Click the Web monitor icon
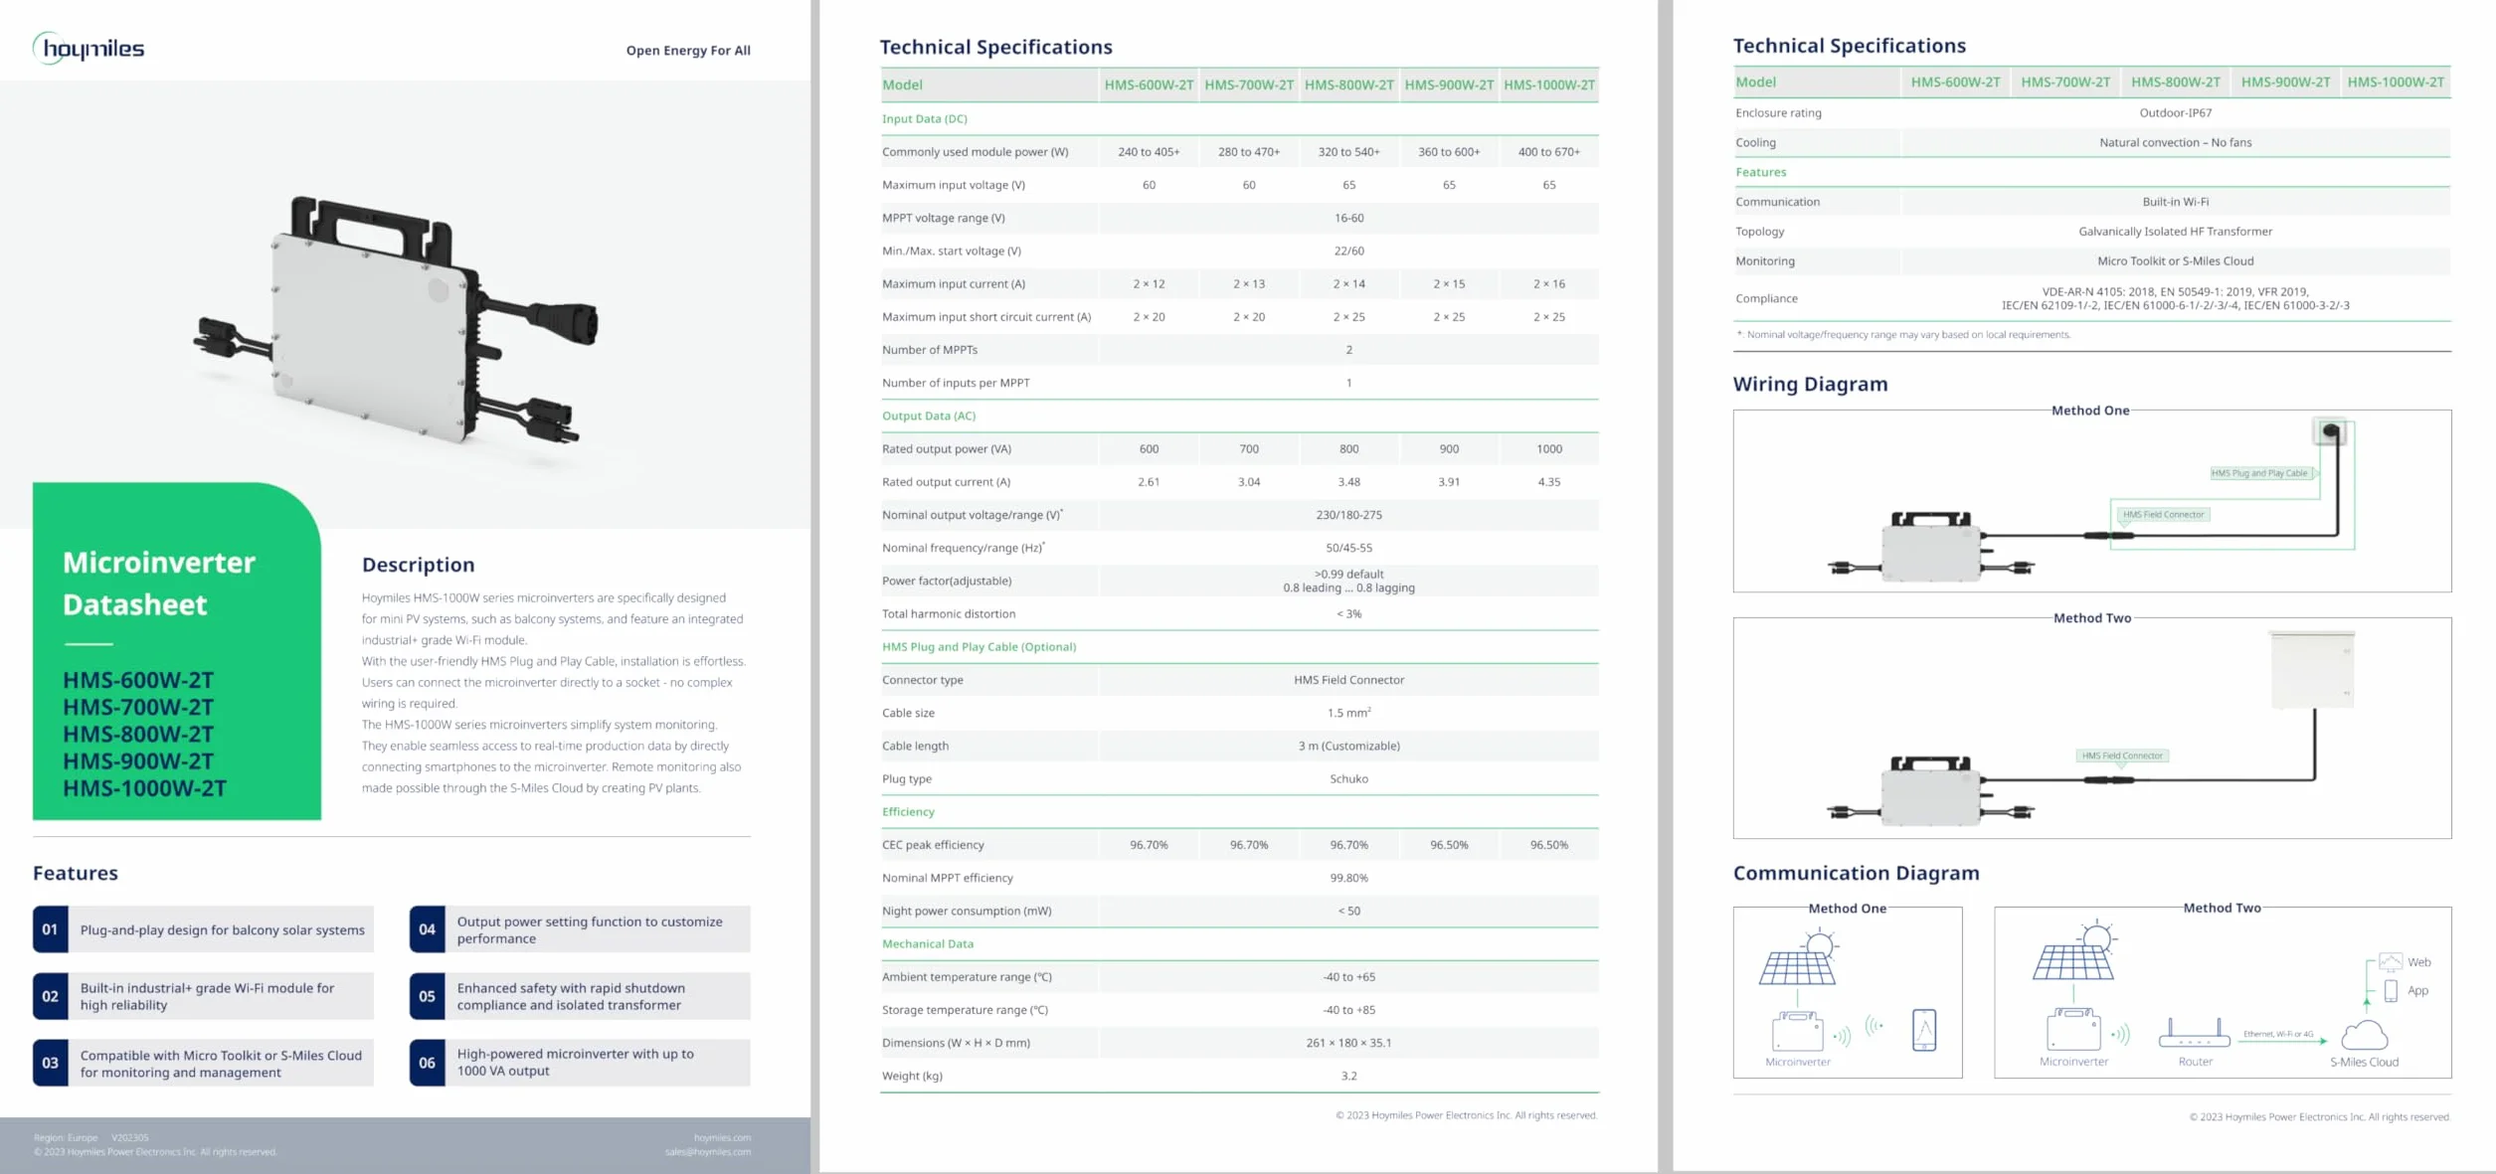Viewport: 2496px width, 1174px height. [2391, 961]
